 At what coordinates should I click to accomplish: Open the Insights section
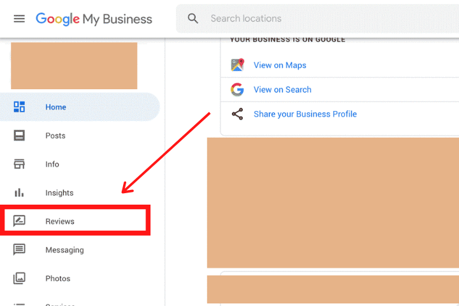[59, 193]
